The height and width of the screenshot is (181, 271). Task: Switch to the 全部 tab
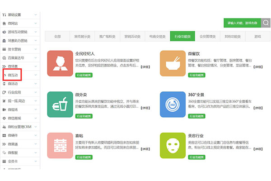point(57,36)
